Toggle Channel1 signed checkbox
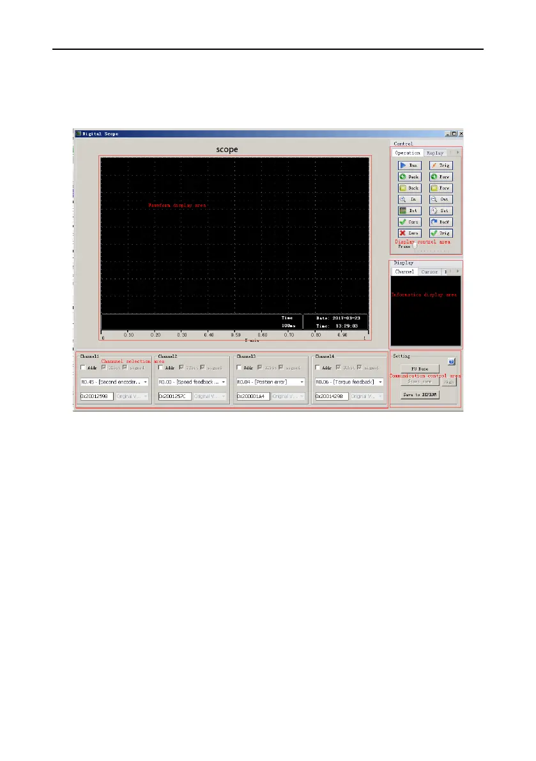Image resolution: width=536 pixels, height=761 pixels. tap(125, 367)
